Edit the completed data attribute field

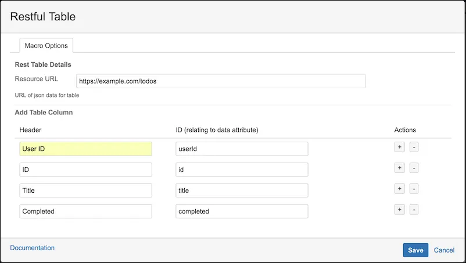[242, 211]
